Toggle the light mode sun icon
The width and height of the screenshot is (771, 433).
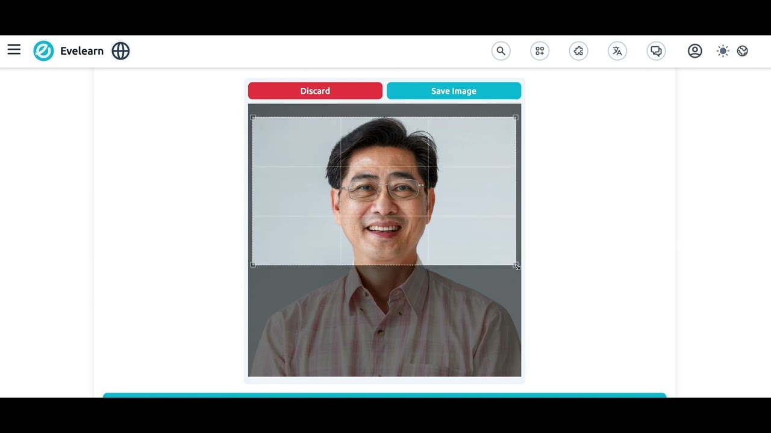[x=723, y=51]
